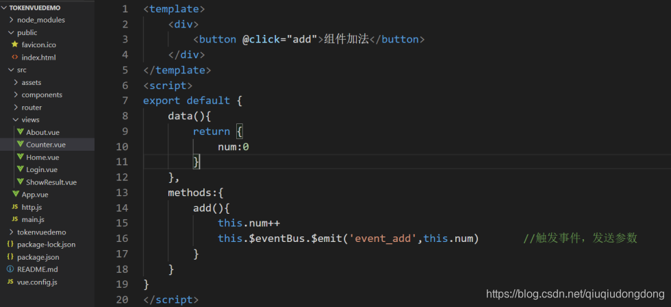Open App.vue file

[35, 195]
